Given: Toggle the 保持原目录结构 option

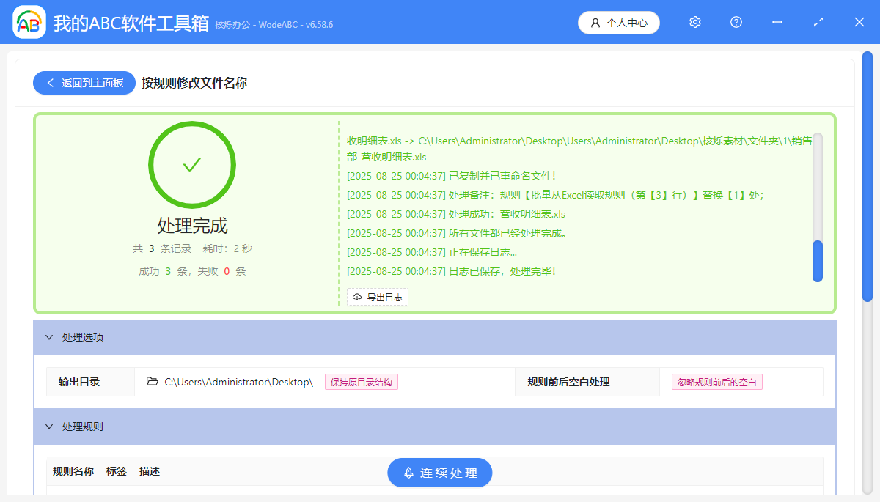Looking at the screenshot, I should 362,382.
